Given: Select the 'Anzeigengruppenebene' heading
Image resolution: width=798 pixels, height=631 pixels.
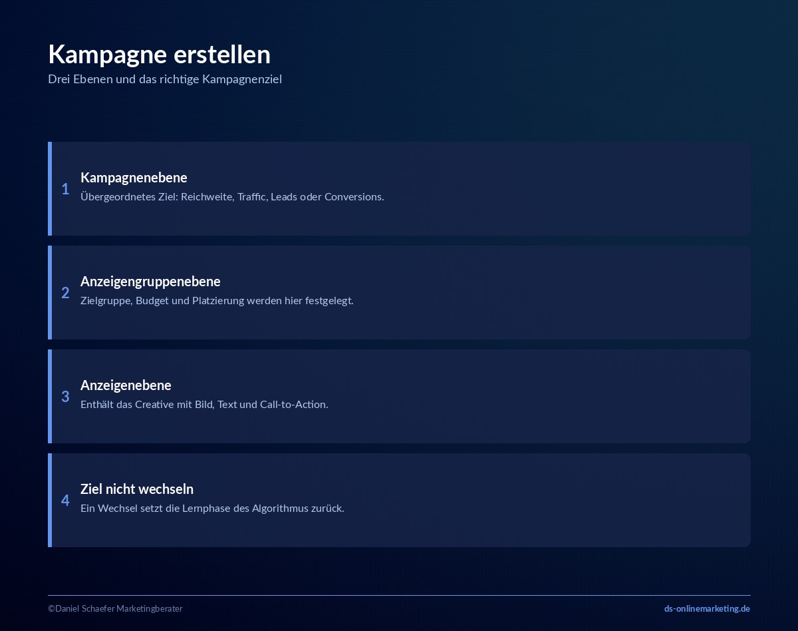Looking at the screenshot, I should point(150,282).
